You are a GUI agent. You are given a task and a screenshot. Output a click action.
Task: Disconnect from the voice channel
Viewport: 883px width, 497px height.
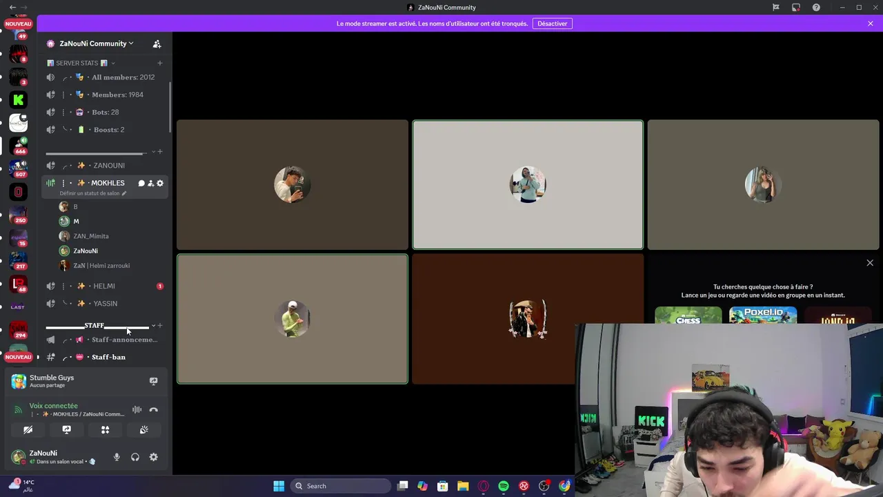(x=153, y=410)
